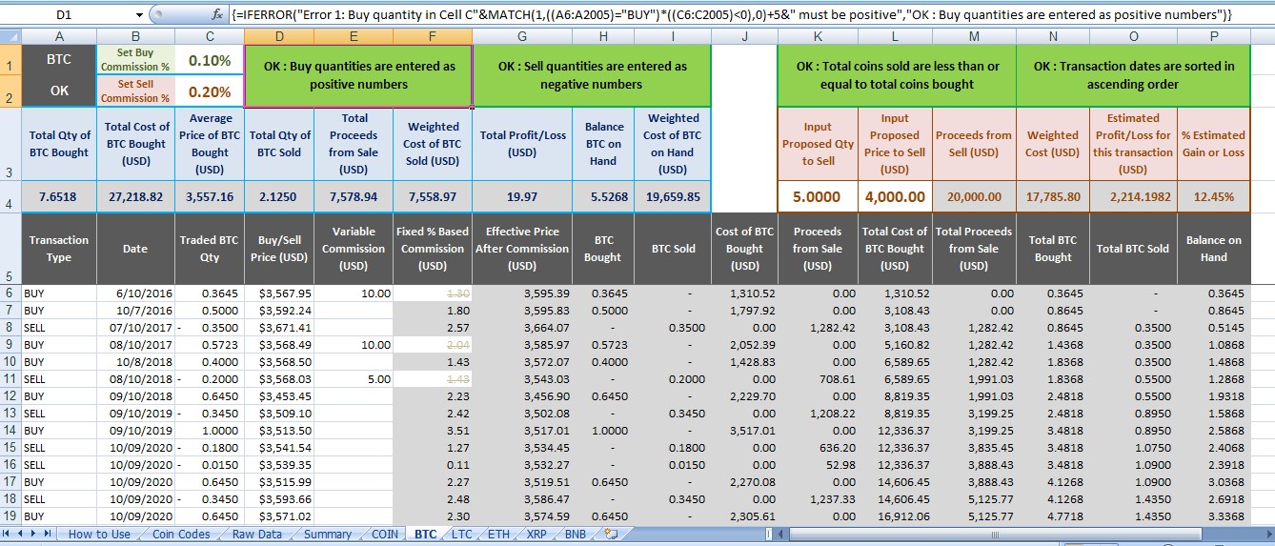The height and width of the screenshot is (546, 1275).
Task: Click the Buy/Sell Price (USD) header cell
Action: coord(279,249)
